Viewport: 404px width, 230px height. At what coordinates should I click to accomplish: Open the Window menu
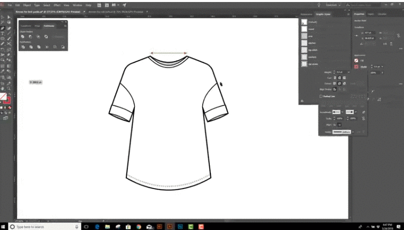click(x=77, y=5)
